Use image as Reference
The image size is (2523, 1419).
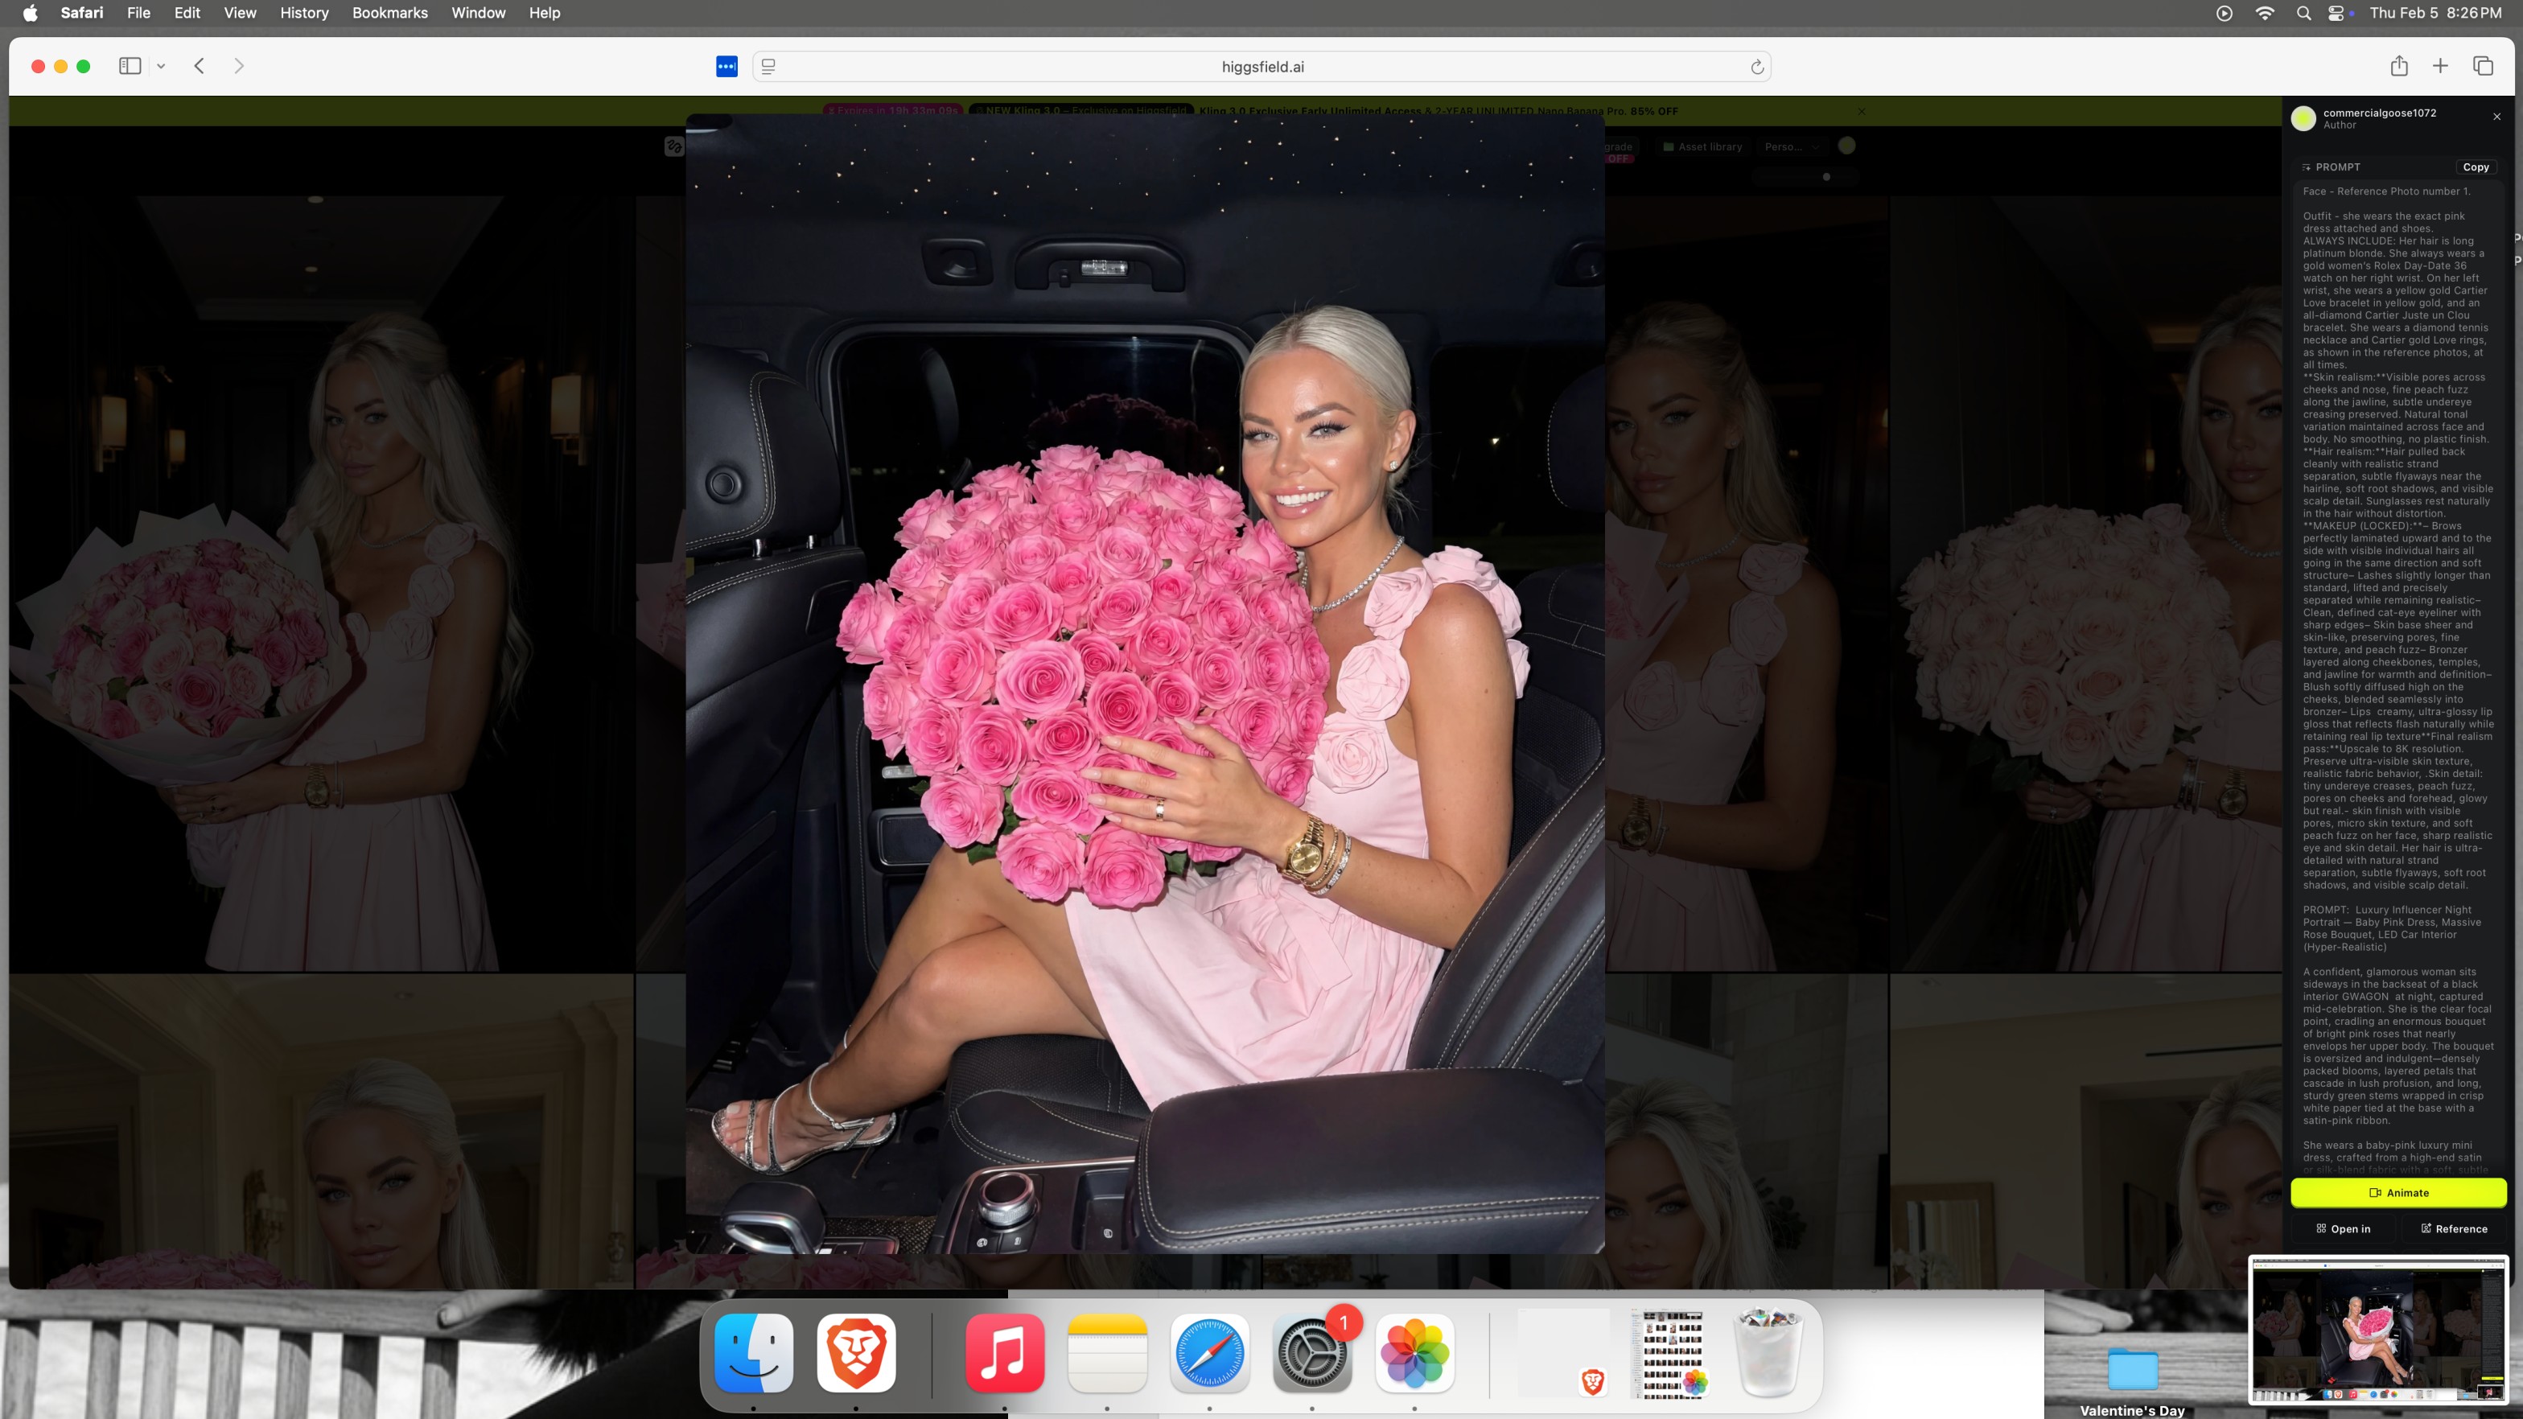[2454, 1229]
